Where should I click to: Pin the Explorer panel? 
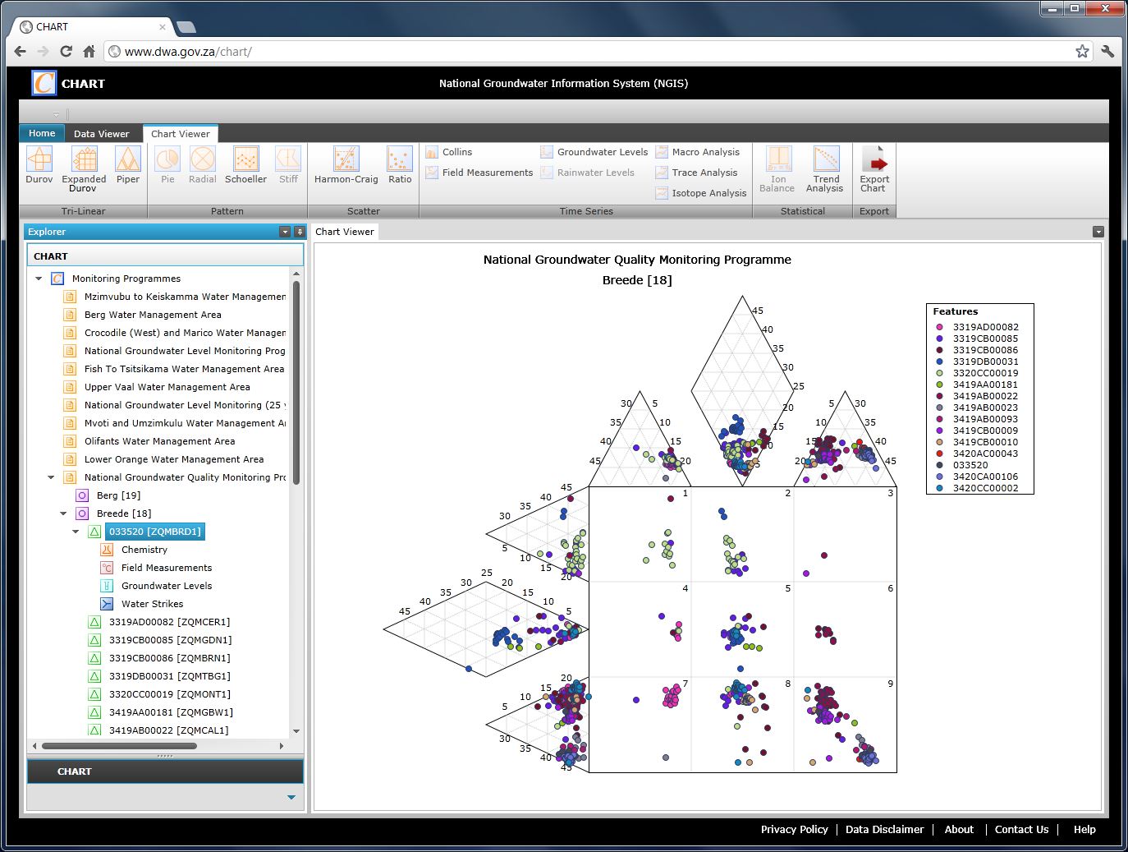click(300, 232)
